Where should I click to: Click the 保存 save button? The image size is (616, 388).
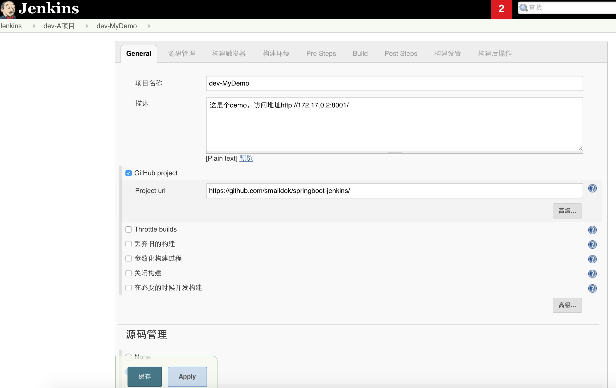pyautogui.click(x=144, y=376)
